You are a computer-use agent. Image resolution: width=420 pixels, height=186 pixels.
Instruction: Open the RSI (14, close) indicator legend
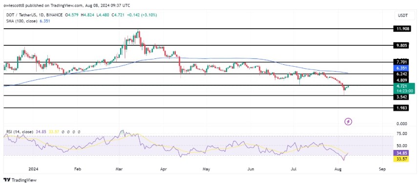[x=19, y=132]
